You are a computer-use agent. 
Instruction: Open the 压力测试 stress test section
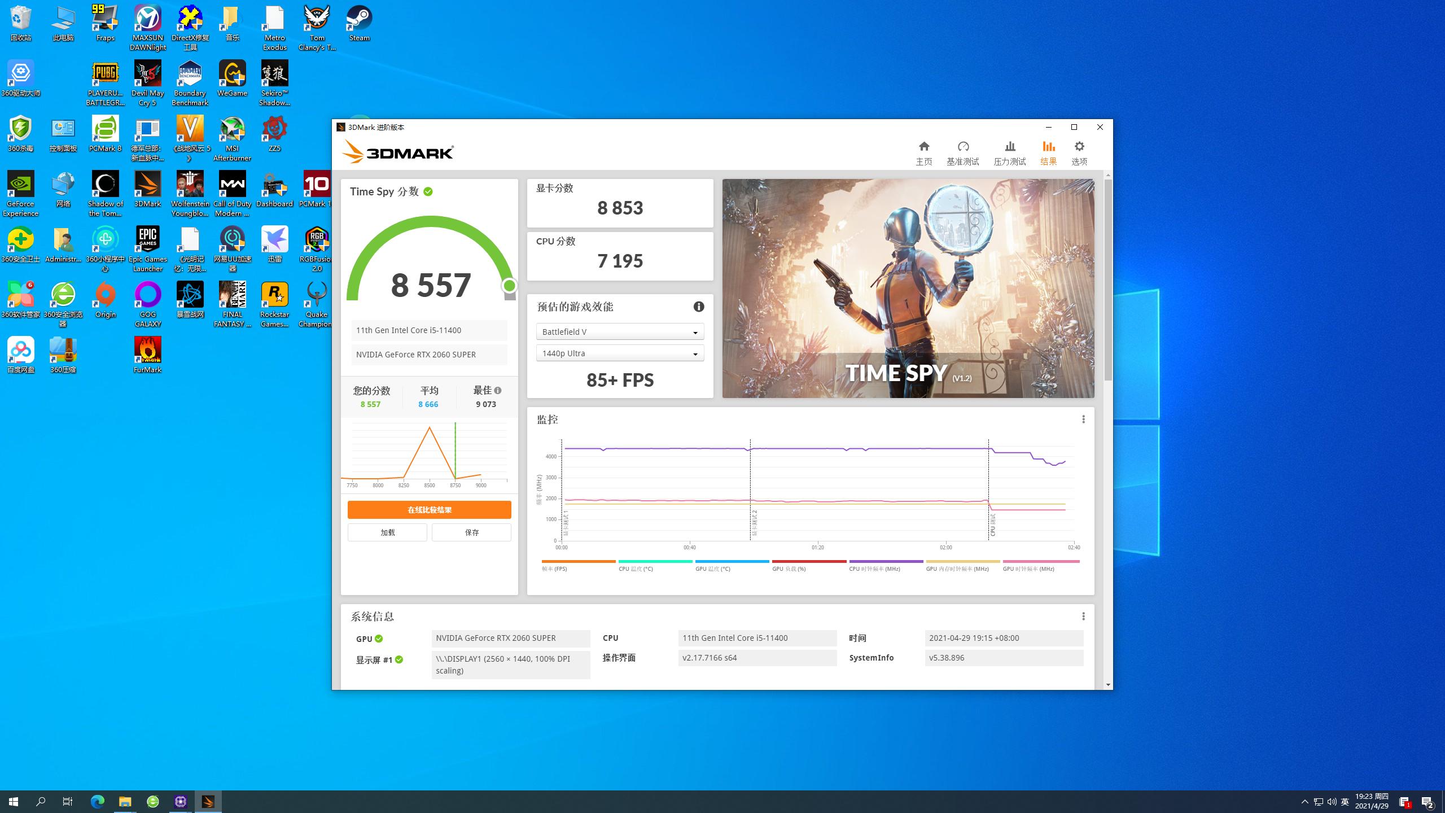[1009, 151]
